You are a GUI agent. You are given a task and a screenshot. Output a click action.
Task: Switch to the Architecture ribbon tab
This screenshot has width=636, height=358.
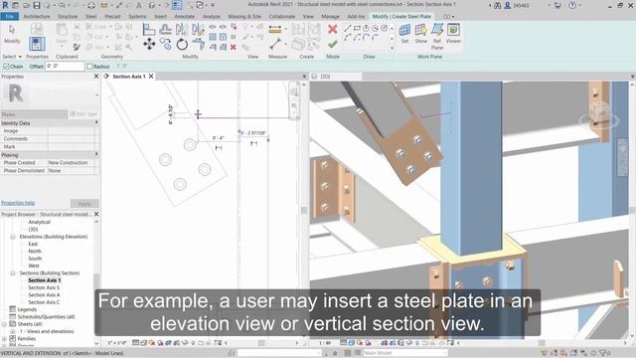pyautogui.click(x=37, y=16)
